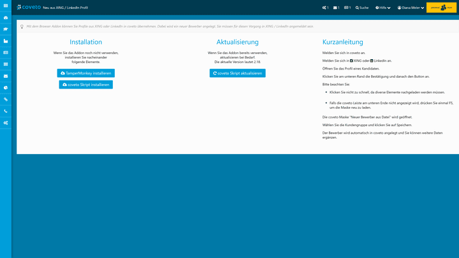Open the envelope icon in left sidebar
Screen dimensions: 459x258
pyautogui.click(x=6, y=76)
